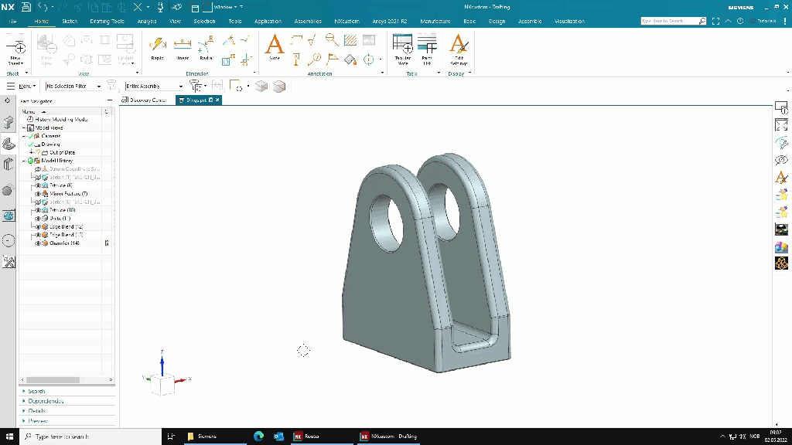Open Edit Settings in the Display group
The image size is (792, 445).
coord(459,49)
